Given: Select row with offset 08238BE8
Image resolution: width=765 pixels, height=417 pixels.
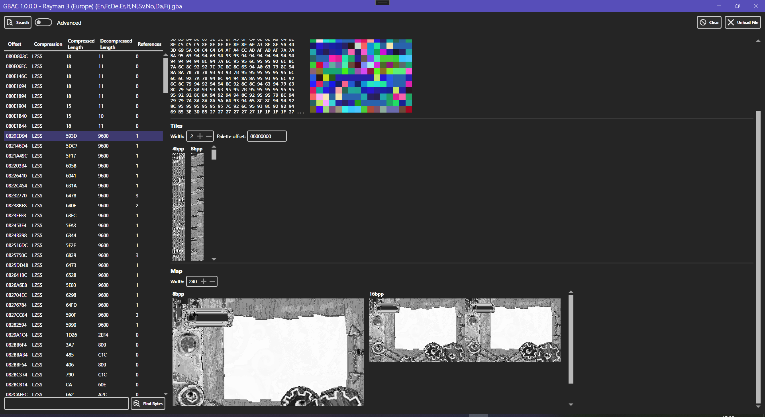Looking at the screenshot, I should click(x=83, y=206).
